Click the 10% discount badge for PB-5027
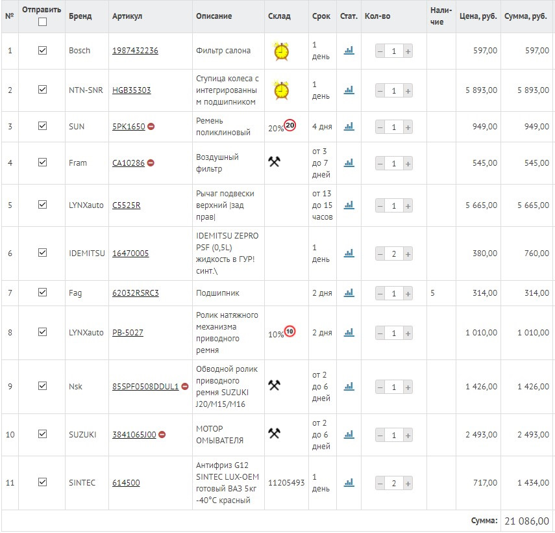Viewport: 555px width, 533px height. pyautogui.click(x=290, y=331)
